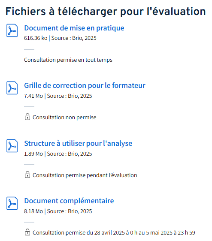
Task: Open Structure à utiliser pour l'analyse link
Action: coord(78,143)
